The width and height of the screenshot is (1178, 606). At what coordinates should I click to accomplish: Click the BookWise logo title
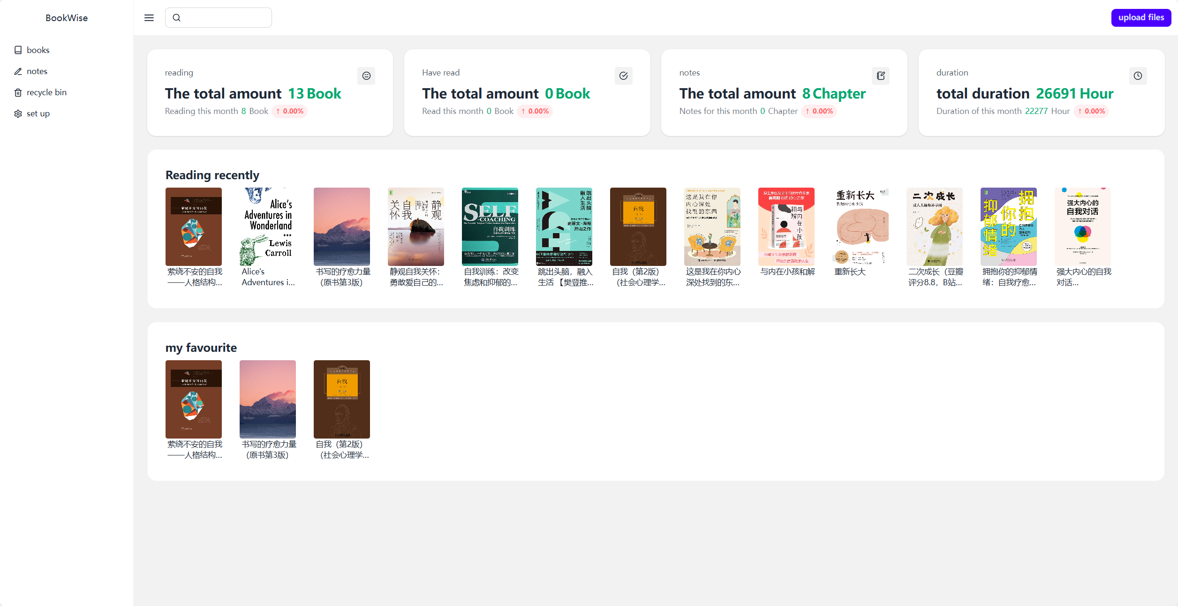pos(67,18)
